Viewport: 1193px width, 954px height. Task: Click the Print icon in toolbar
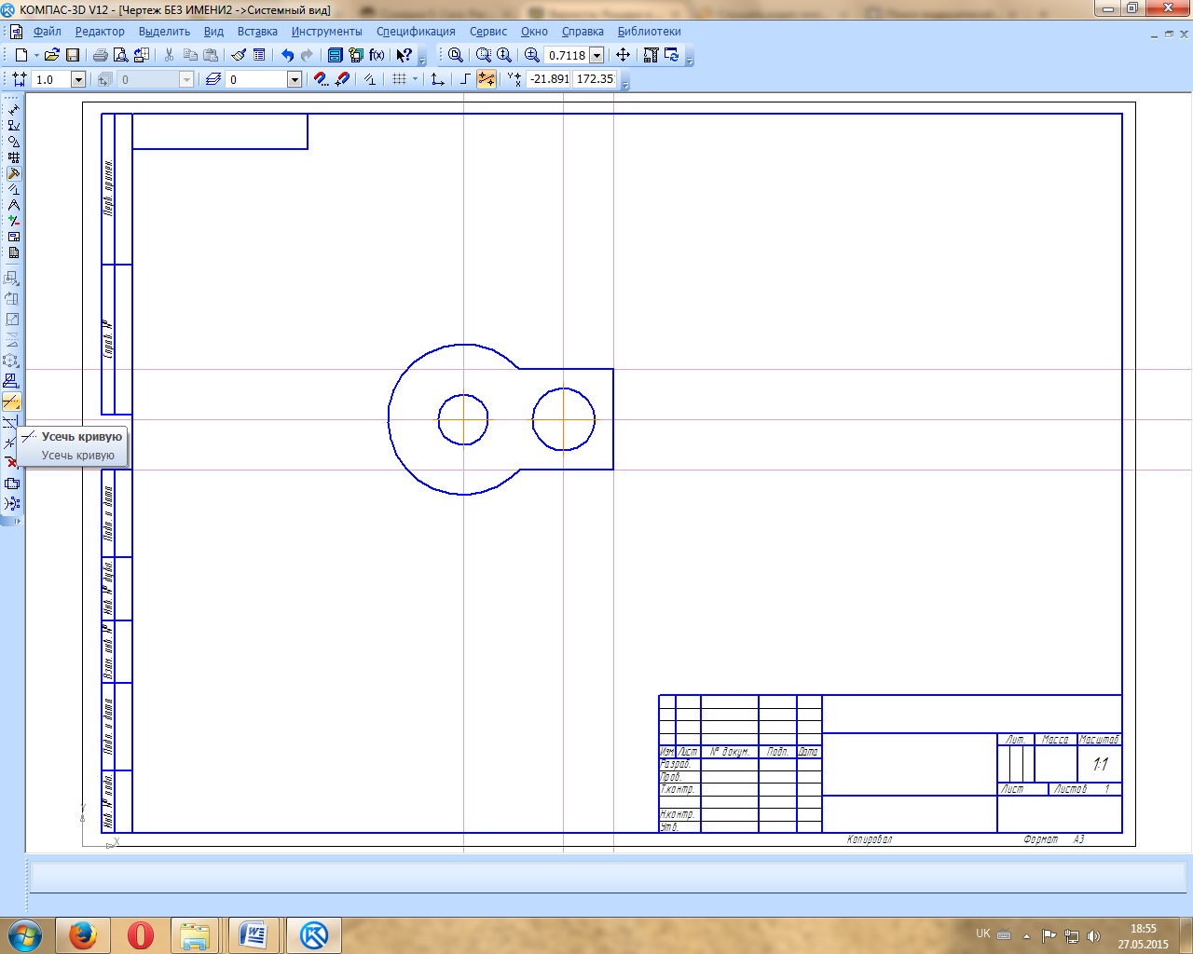pos(100,55)
